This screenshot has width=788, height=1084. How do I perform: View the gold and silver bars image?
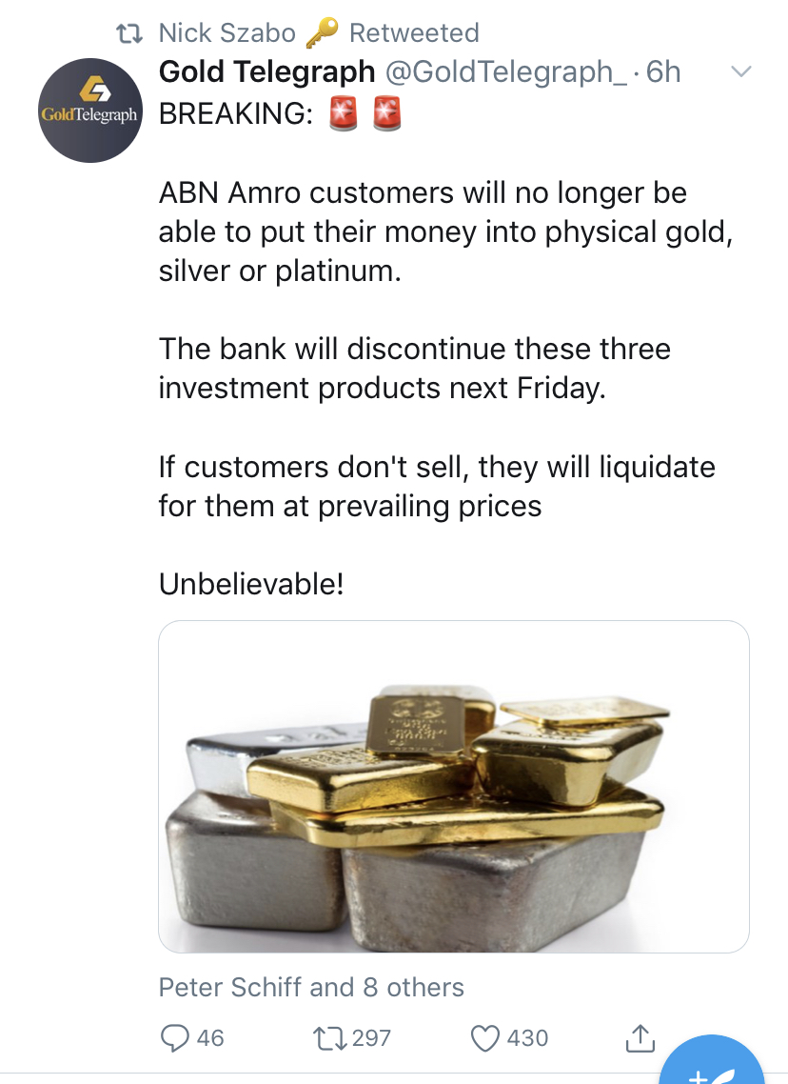453,786
